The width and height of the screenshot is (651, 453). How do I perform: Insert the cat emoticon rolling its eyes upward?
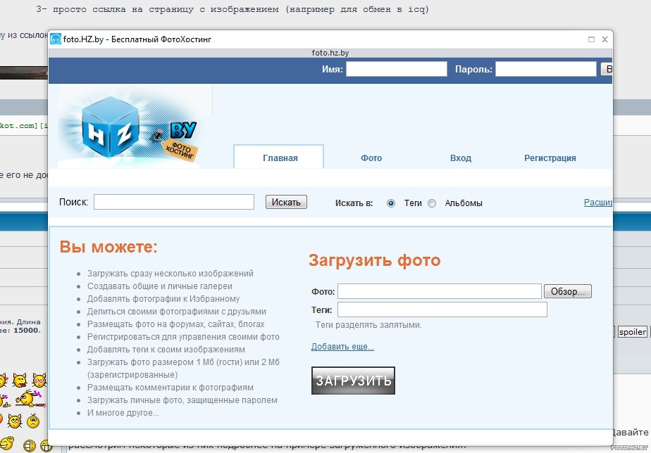tap(15, 421)
